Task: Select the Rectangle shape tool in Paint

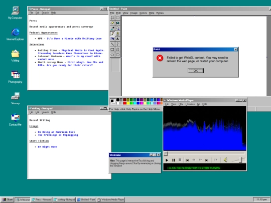Action: [112, 49]
